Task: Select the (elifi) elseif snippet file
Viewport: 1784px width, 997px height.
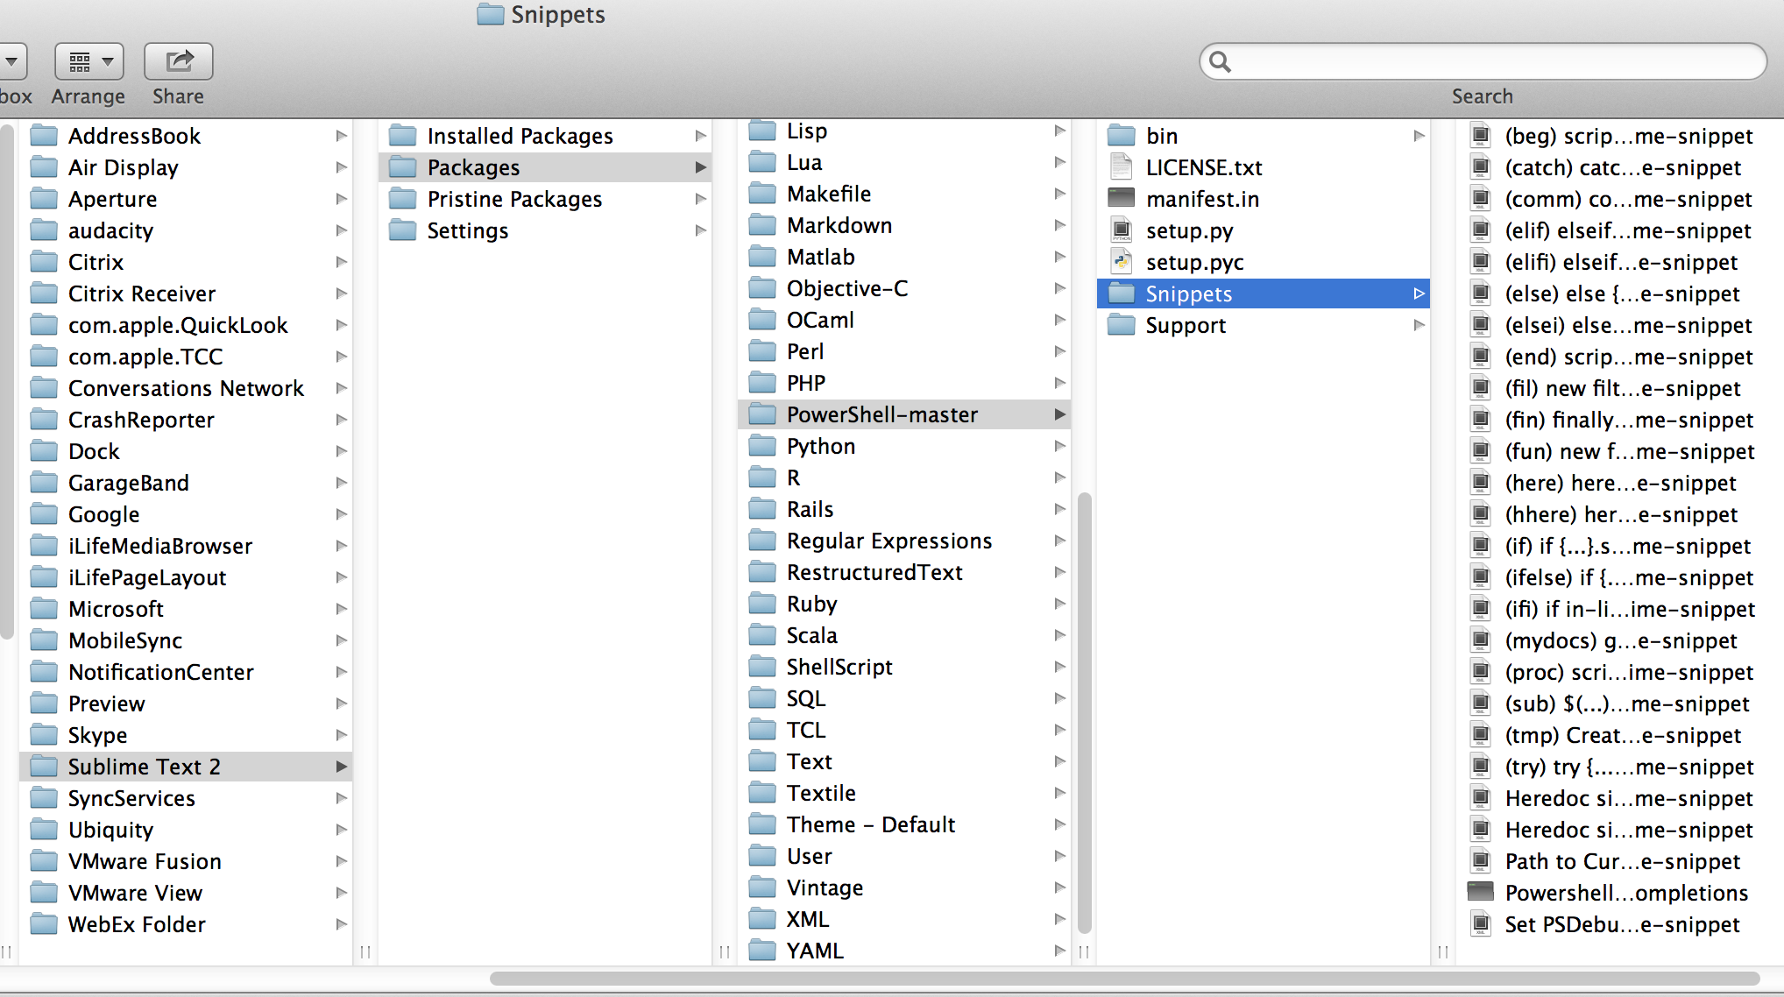Action: tap(1619, 262)
